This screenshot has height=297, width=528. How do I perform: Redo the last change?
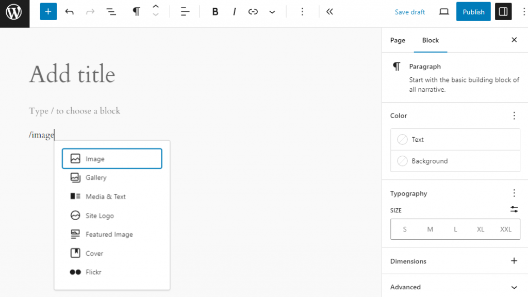pyautogui.click(x=90, y=11)
